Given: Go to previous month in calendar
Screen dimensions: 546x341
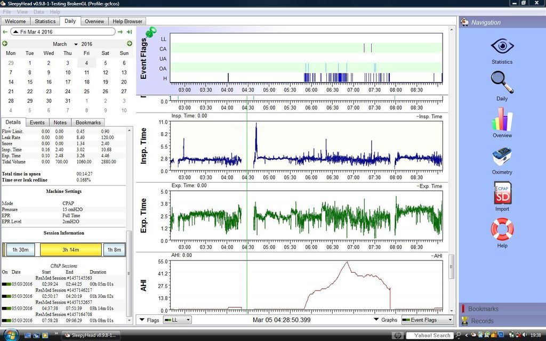Looking at the screenshot, I should pos(5,44).
